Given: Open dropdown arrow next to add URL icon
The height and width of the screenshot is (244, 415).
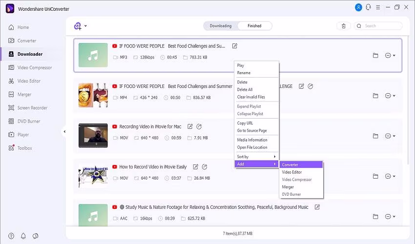Looking at the screenshot, I should point(85,26).
